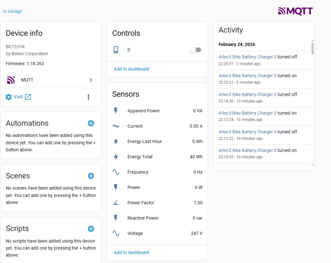
Task: Click the Current sensor icon
Action: tap(116, 126)
